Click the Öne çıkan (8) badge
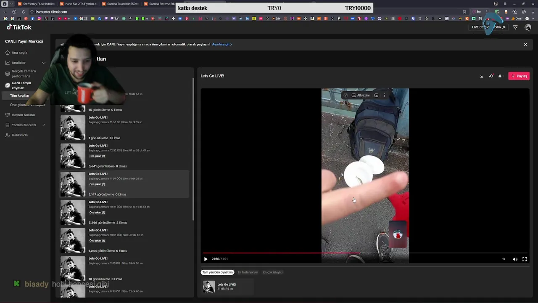538x303 pixels. (97, 213)
